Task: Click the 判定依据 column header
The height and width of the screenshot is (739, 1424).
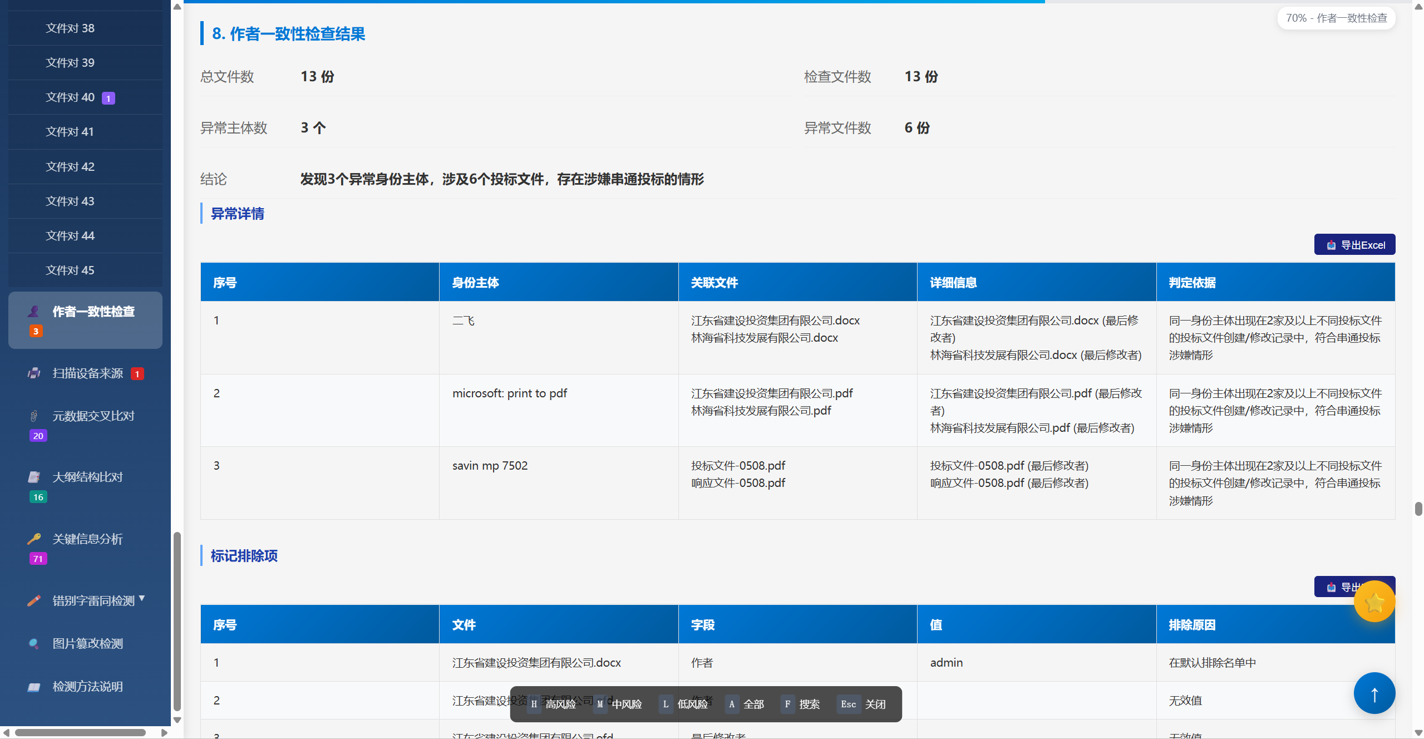Action: click(x=1275, y=283)
